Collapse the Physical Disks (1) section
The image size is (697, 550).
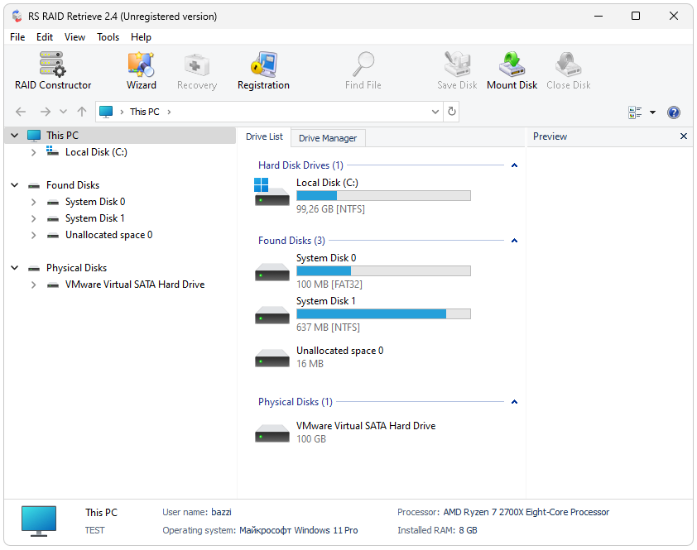coord(514,402)
